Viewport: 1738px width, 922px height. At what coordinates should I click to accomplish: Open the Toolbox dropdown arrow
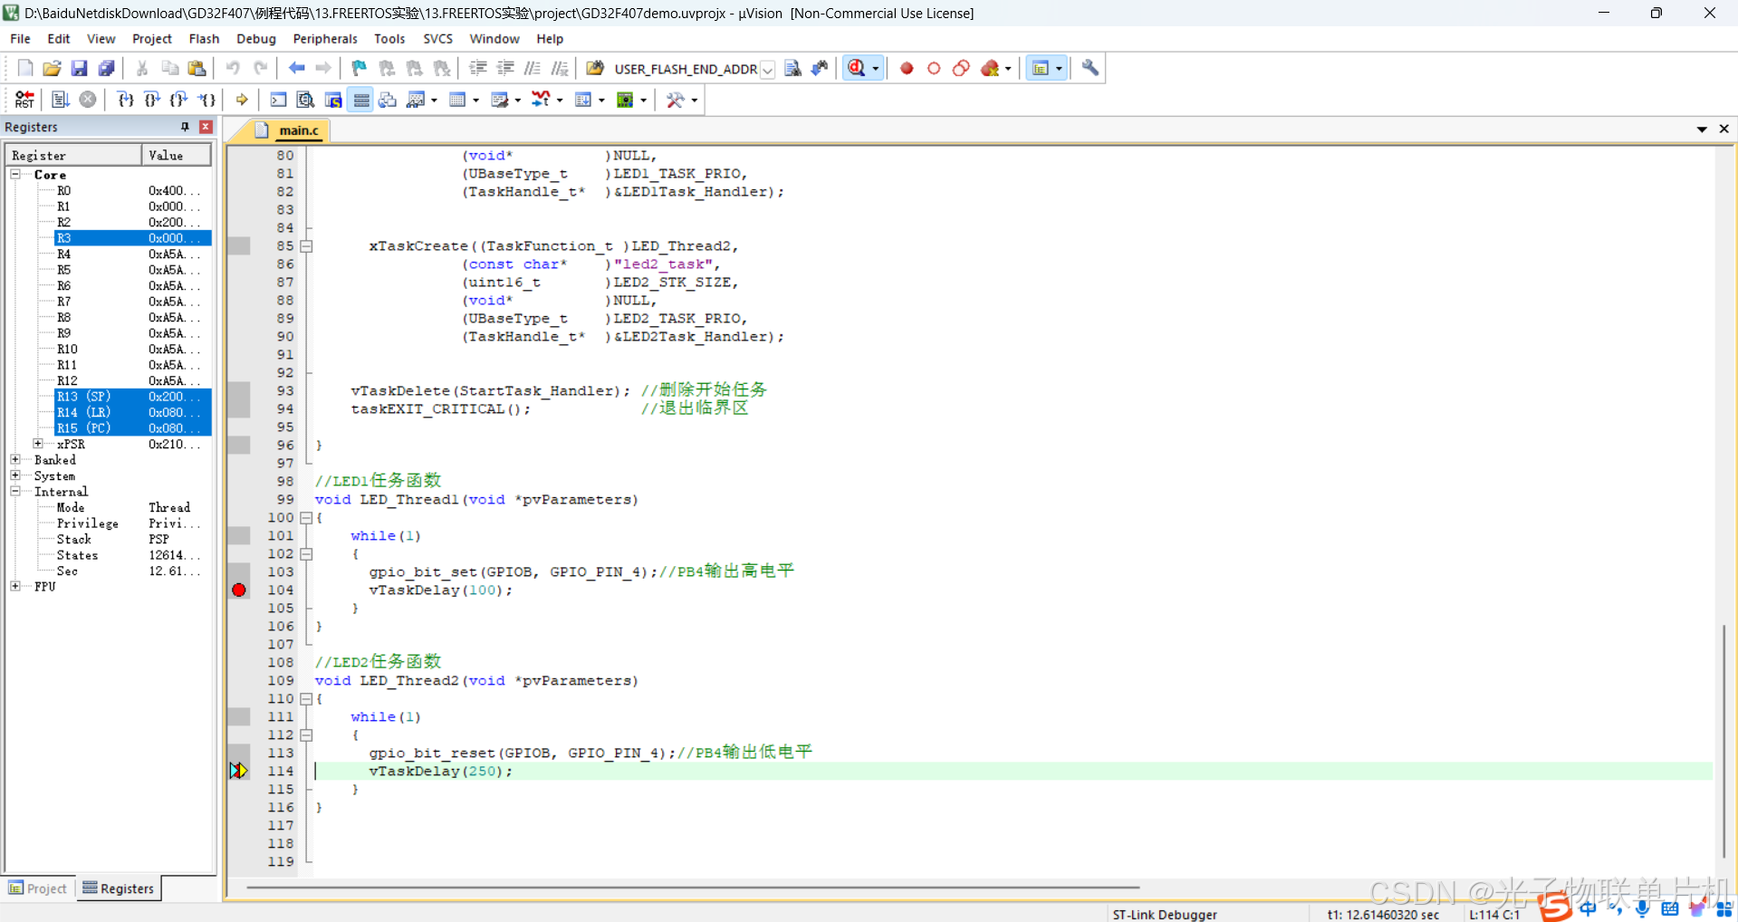pos(695,101)
